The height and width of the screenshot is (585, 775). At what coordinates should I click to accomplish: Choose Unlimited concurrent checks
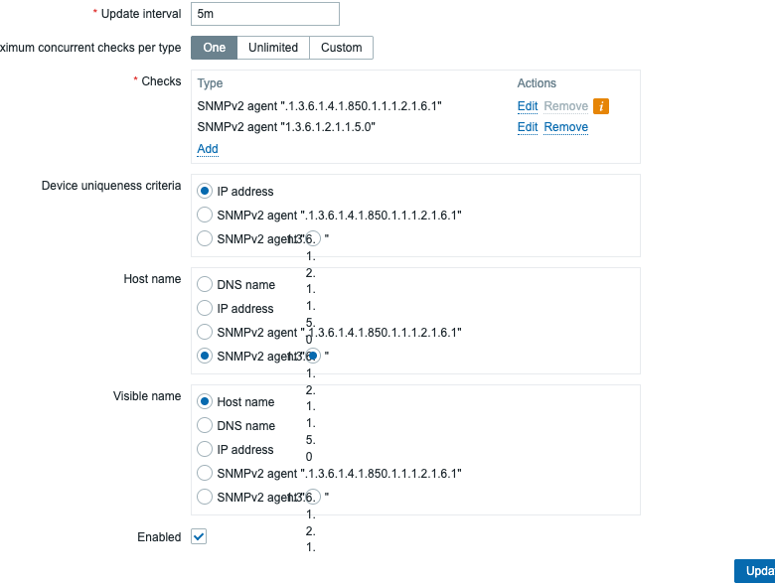273,48
